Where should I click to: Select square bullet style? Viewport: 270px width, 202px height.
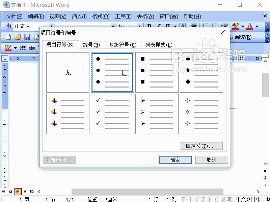coord(157,72)
